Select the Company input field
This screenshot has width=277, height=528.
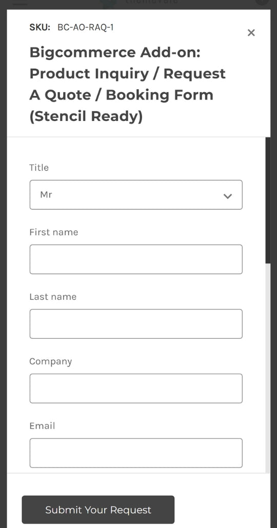point(136,388)
